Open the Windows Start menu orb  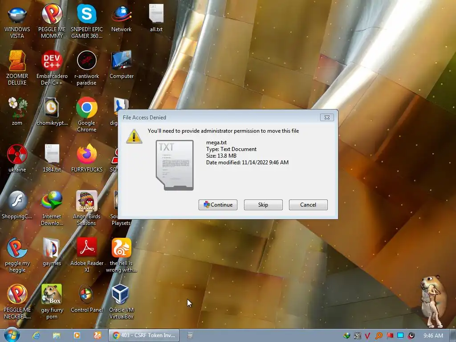click(x=12, y=335)
